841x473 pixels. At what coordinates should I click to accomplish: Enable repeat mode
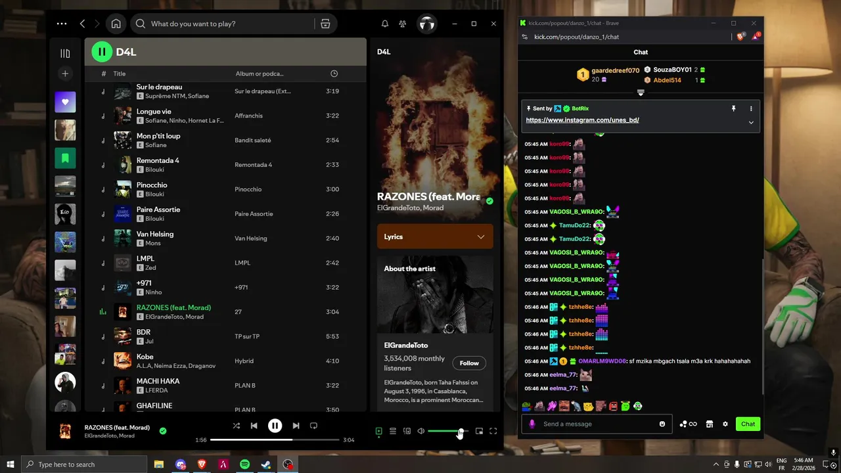click(x=313, y=426)
